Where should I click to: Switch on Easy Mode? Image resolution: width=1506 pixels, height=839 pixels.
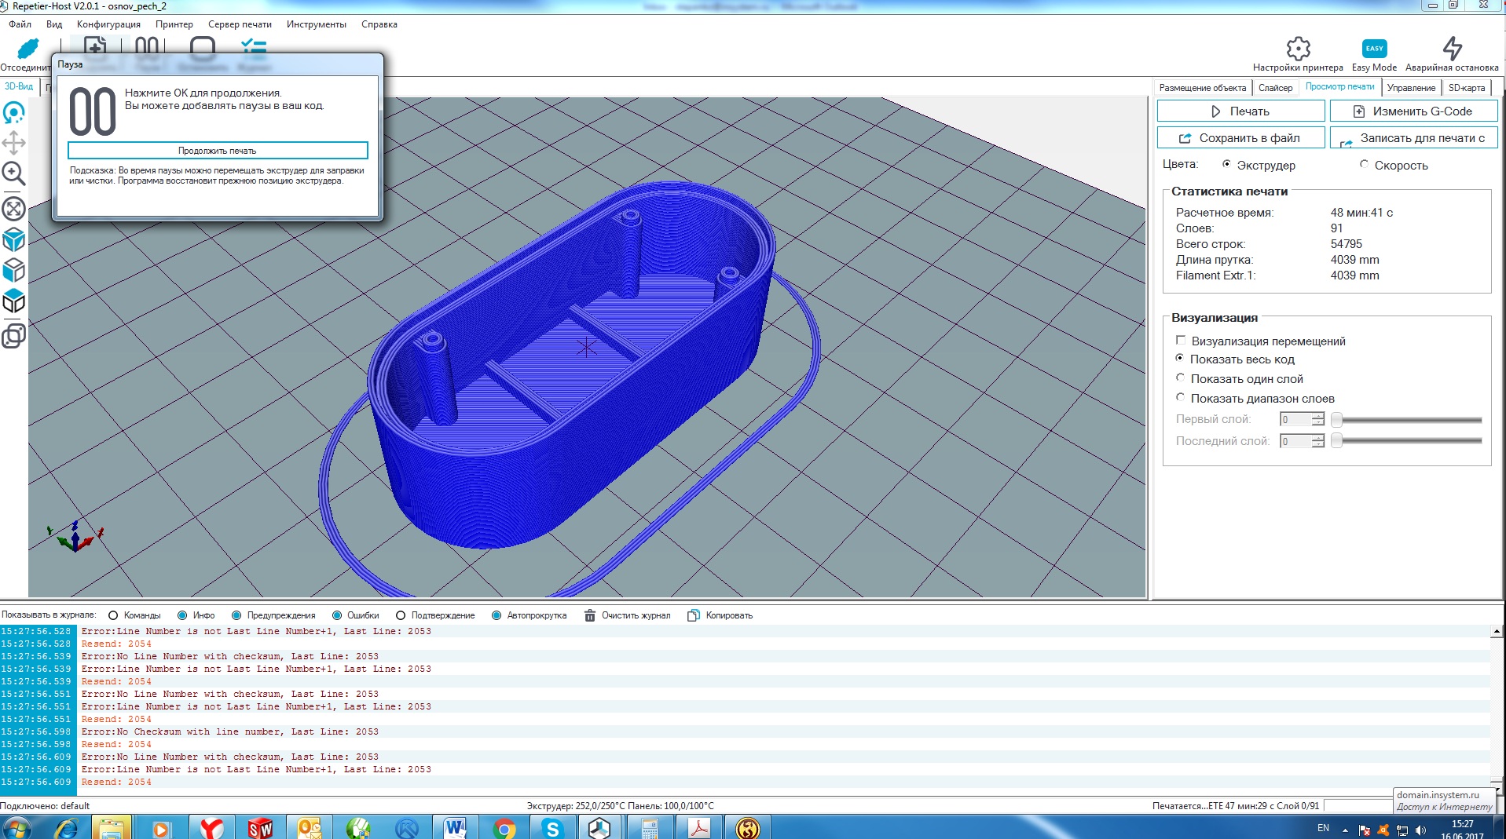click(1374, 49)
